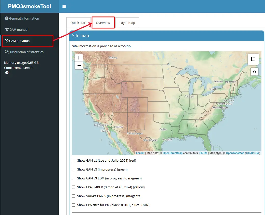Switch to the Quick start tab
This screenshot has height=215, width=265.
click(79, 23)
